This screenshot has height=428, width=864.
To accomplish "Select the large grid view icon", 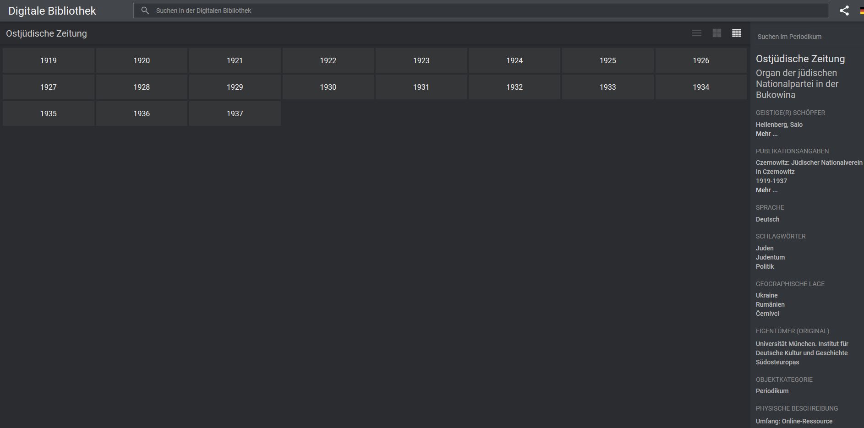I will [x=717, y=33].
